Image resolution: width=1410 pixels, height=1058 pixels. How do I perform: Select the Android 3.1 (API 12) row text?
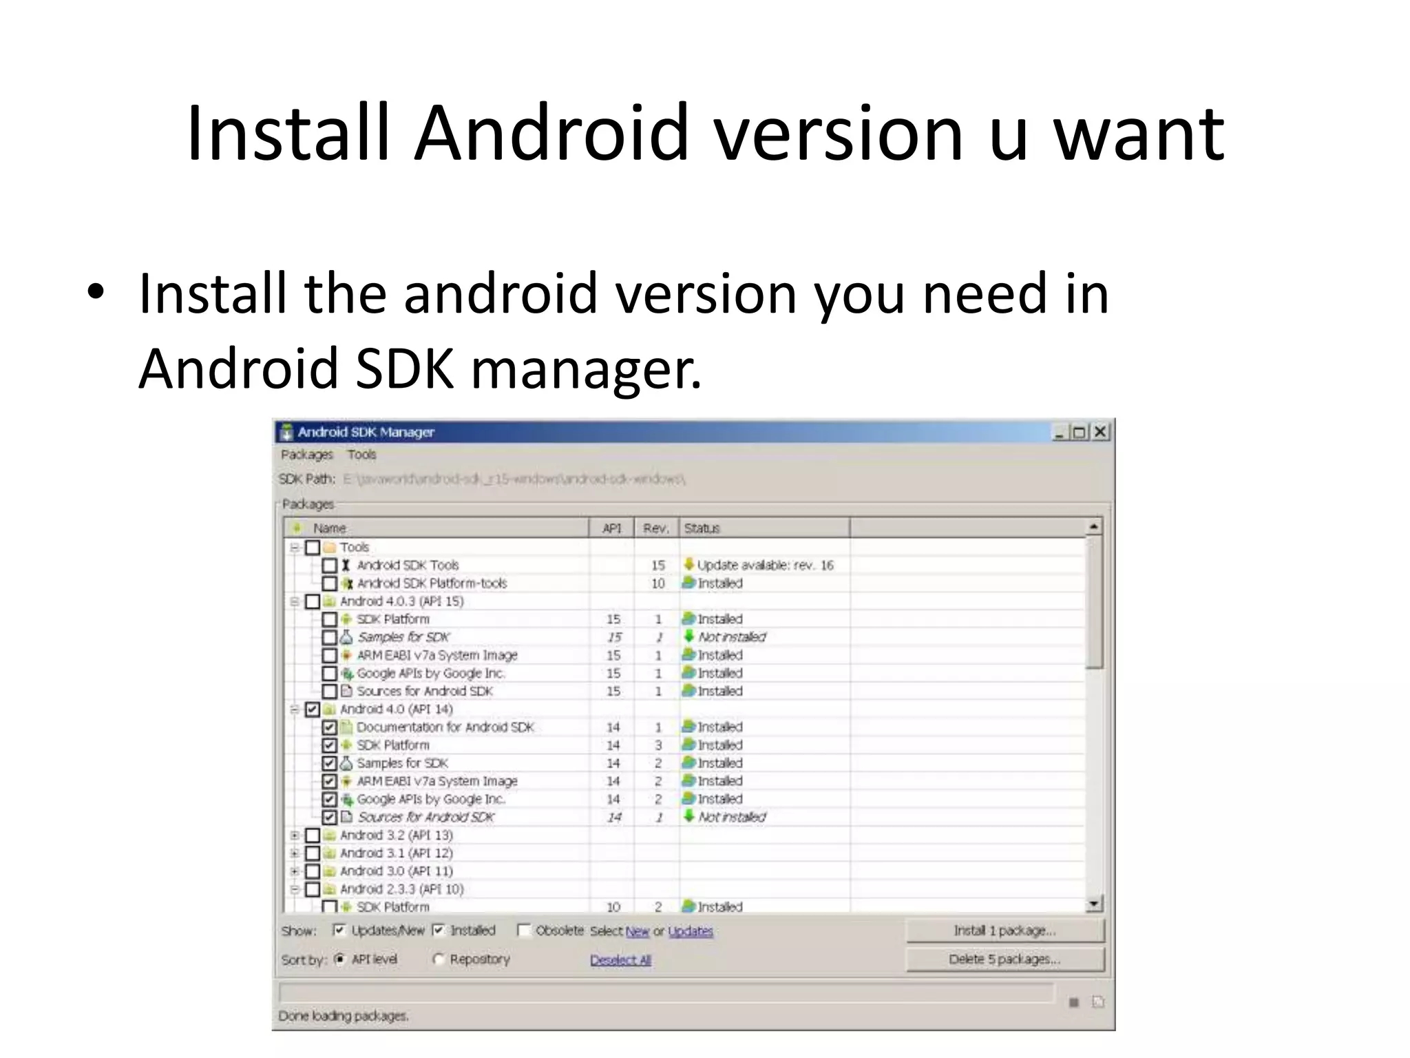coord(397,853)
